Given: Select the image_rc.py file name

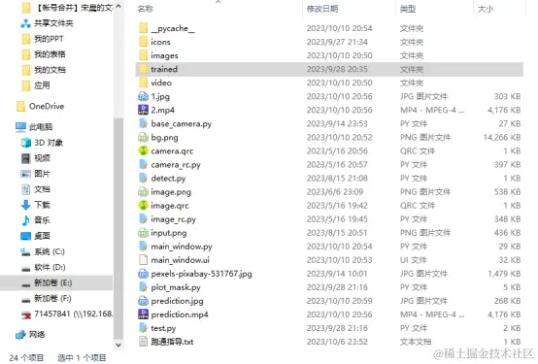Looking at the screenshot, I should [x=173, y=219].
